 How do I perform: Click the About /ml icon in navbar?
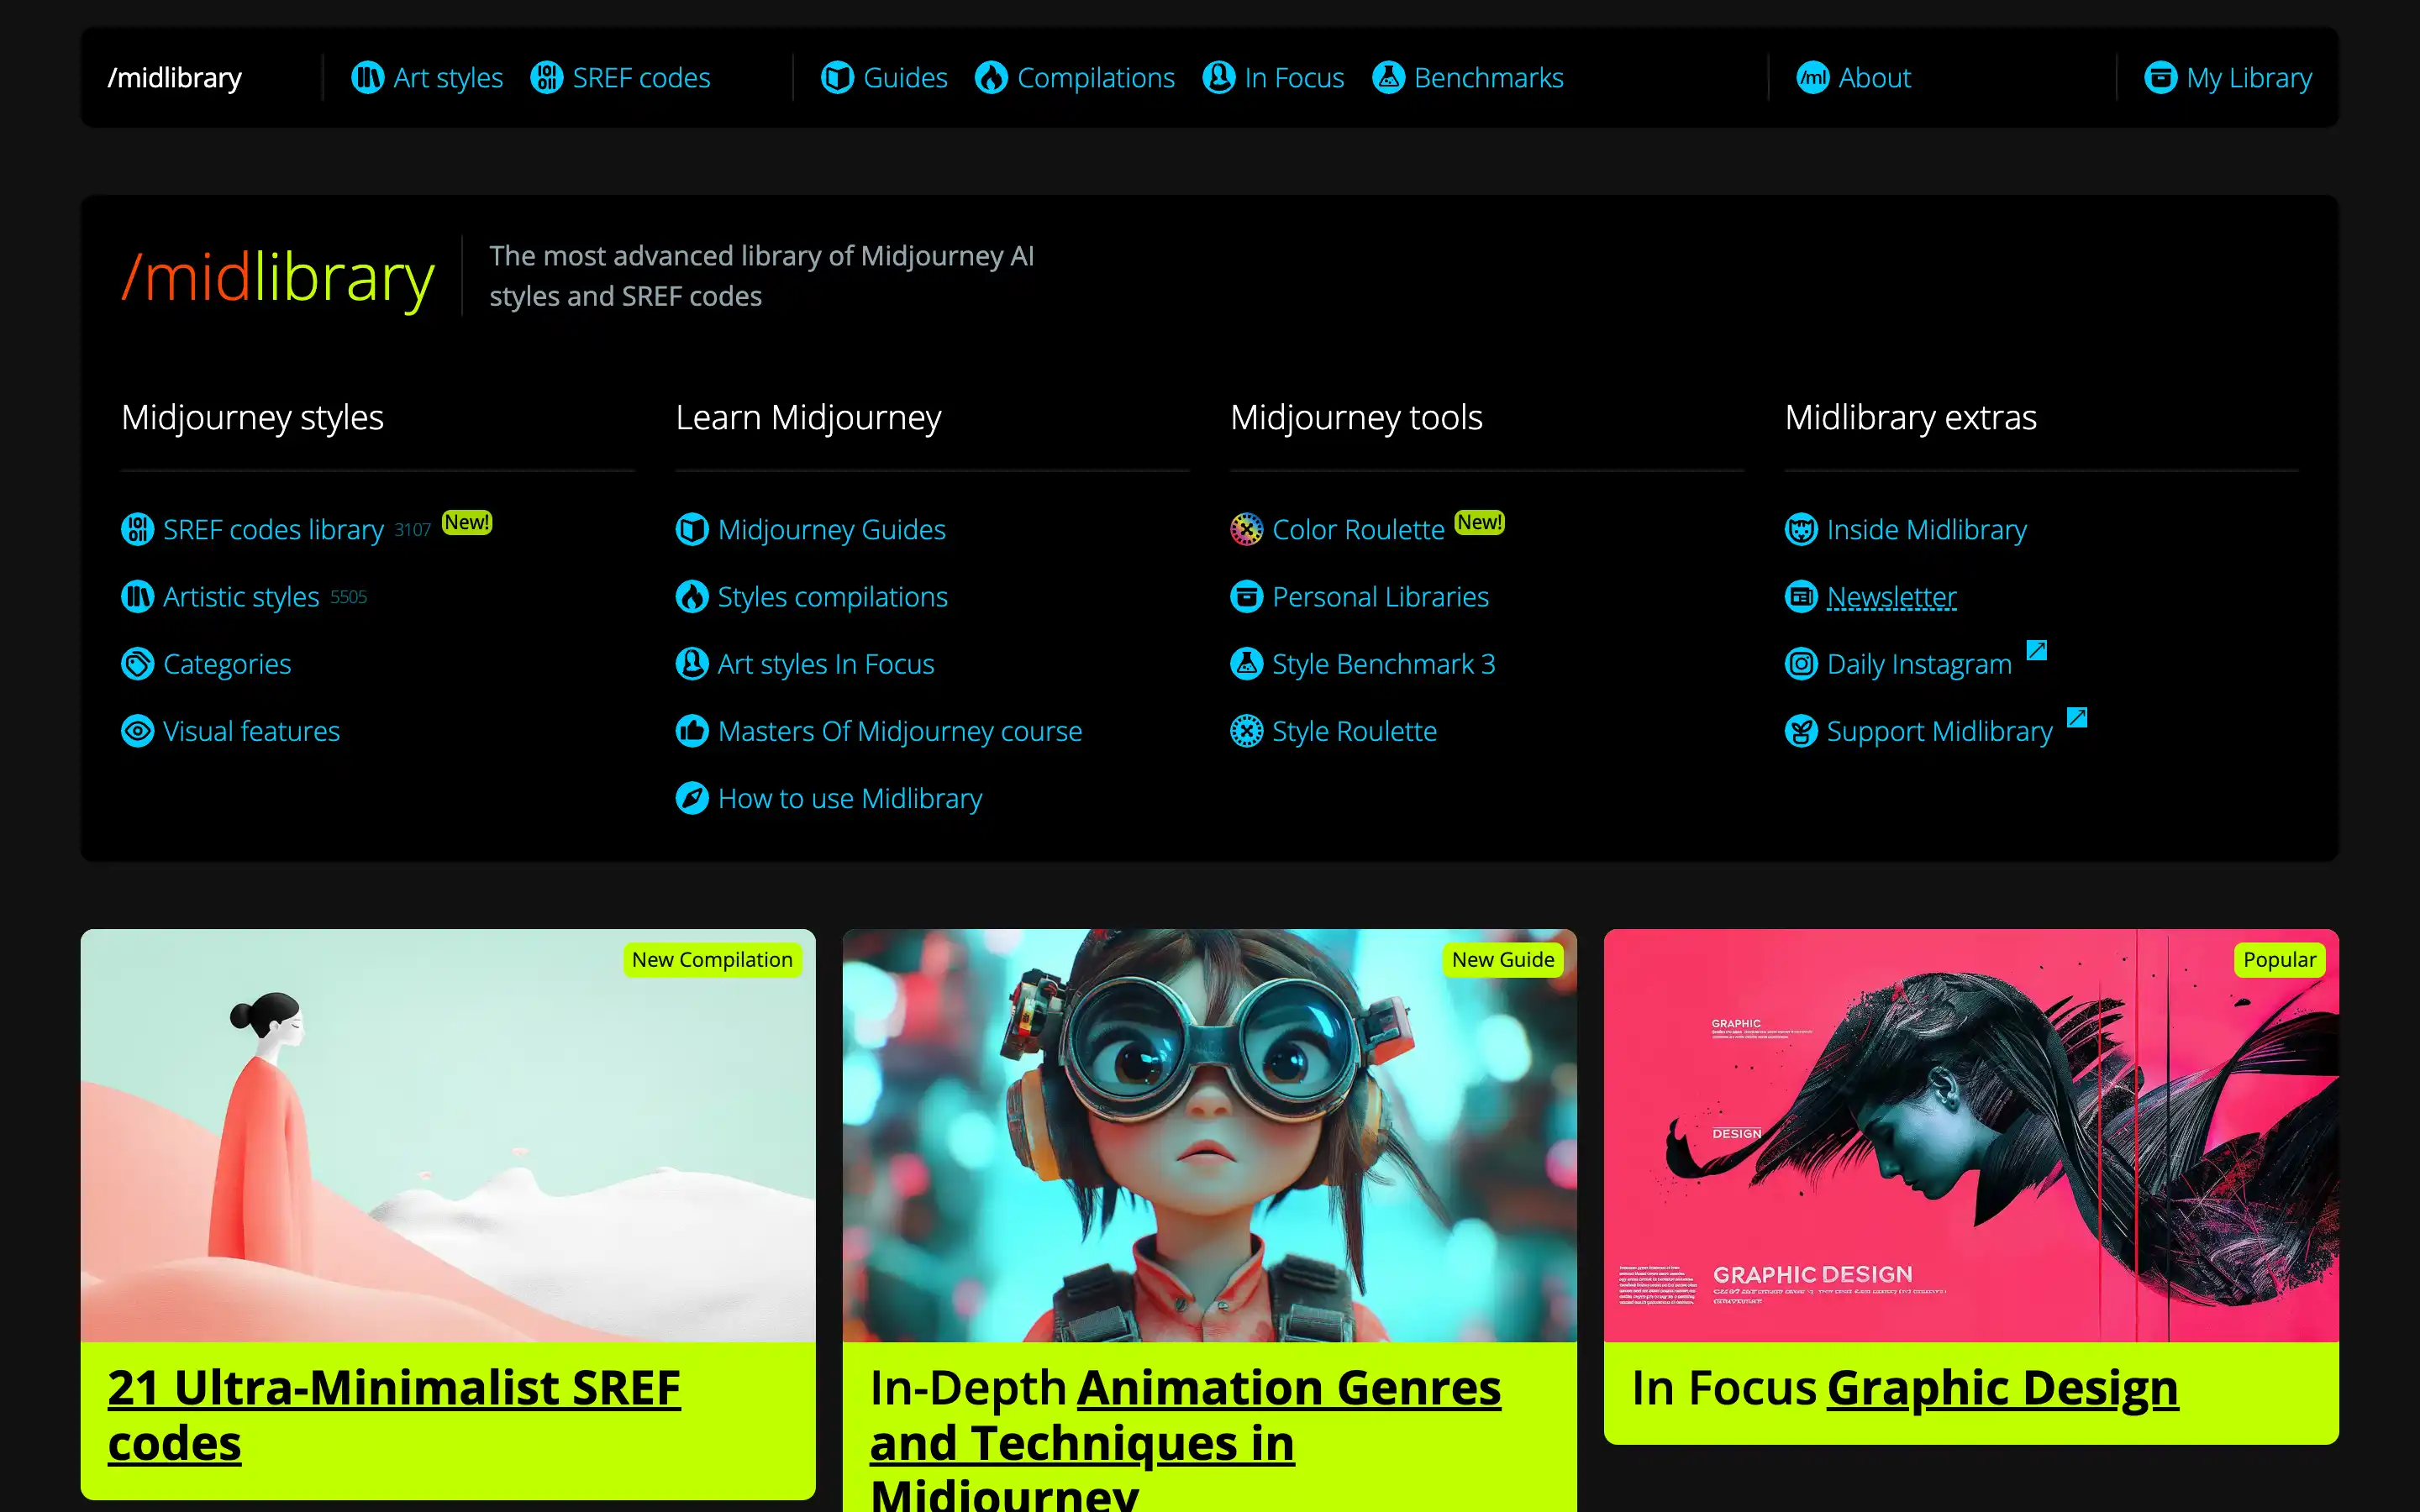(x=1812, y=77)
